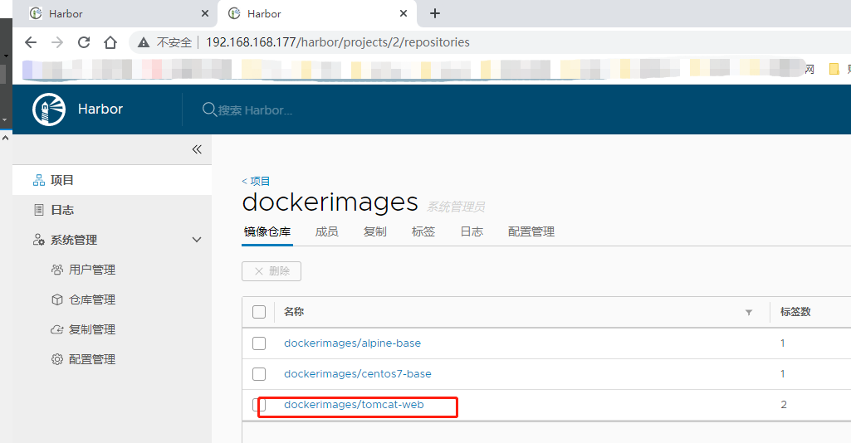Viewport: 851px width, 443px height.
Task: Click the 用户管理 users icon
Action: click(x=57, y=270)
